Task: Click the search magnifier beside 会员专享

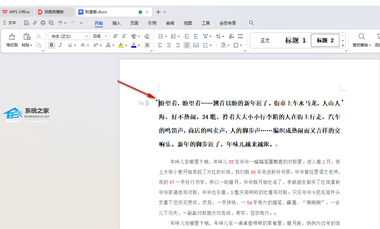Action: (x=251, y=23)
